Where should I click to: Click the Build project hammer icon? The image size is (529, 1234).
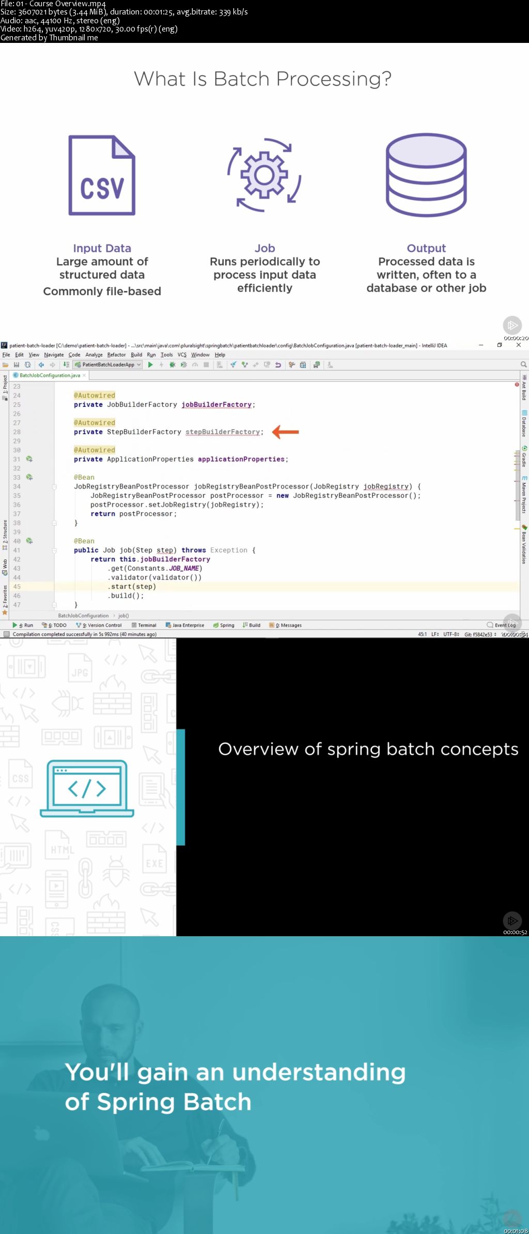click(x=66, y=365)
